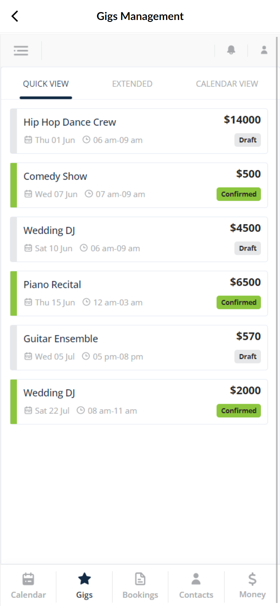Image resolution: width=280 pixels, height=606 pixels.
Task: Click Confirmed badge on Comedy Show
Action: click(x=239, y=194)
